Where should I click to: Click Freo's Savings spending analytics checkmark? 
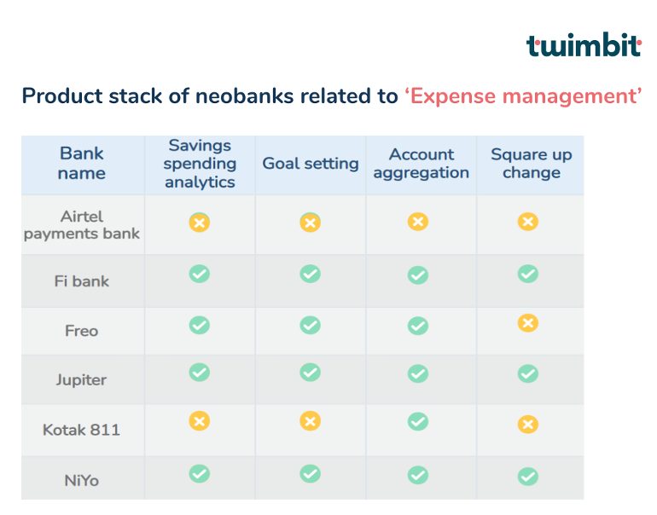200,325
